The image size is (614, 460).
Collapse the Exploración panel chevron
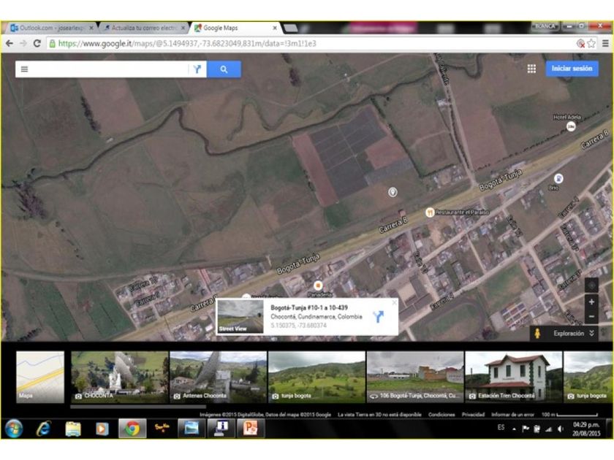click(x=591, y=333)
